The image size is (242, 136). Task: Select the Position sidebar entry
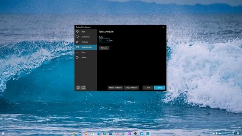(x=86, y=42)
